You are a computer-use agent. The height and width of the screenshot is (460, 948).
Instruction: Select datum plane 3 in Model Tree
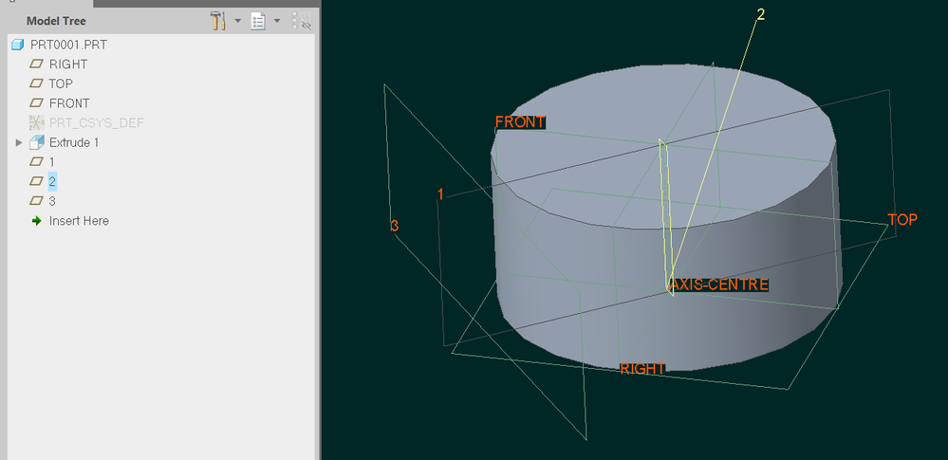click(52, 201)
